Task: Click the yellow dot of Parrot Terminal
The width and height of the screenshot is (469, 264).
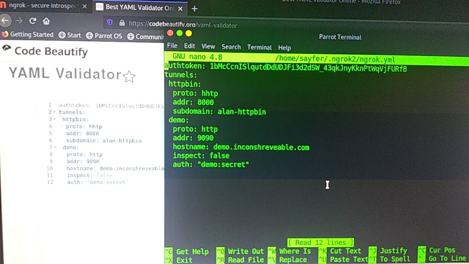Action: coord(189,33)
